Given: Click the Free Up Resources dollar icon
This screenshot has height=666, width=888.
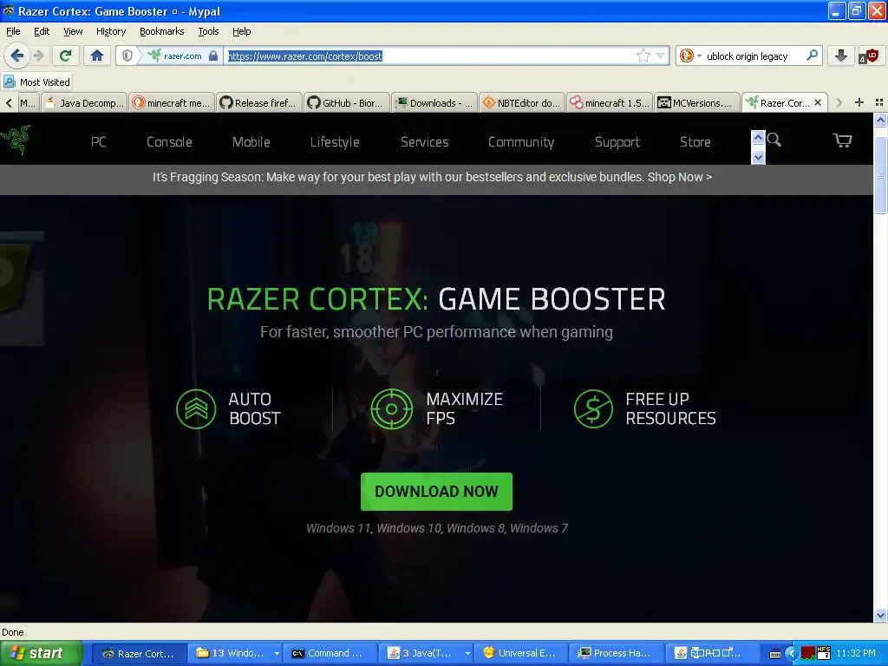Looking at the screenshot, I should [593, 408].
